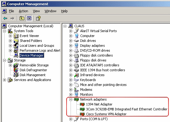Select the Storage icon
170x122 pixels.
(10, 60)
